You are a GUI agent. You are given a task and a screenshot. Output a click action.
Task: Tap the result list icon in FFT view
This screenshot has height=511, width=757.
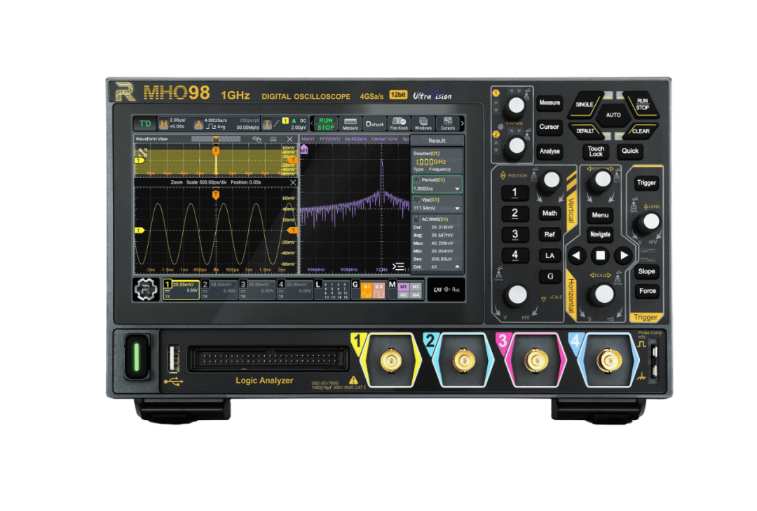coord(398,266)
